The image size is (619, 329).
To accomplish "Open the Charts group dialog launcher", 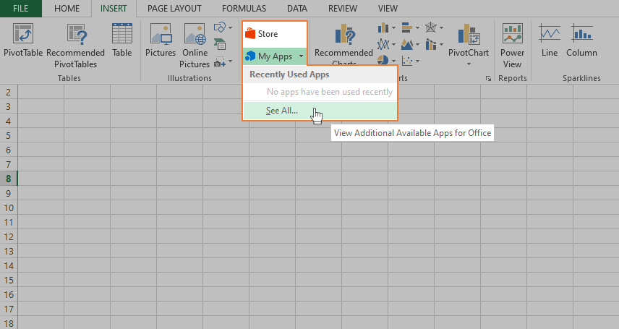I will [488, 79].
